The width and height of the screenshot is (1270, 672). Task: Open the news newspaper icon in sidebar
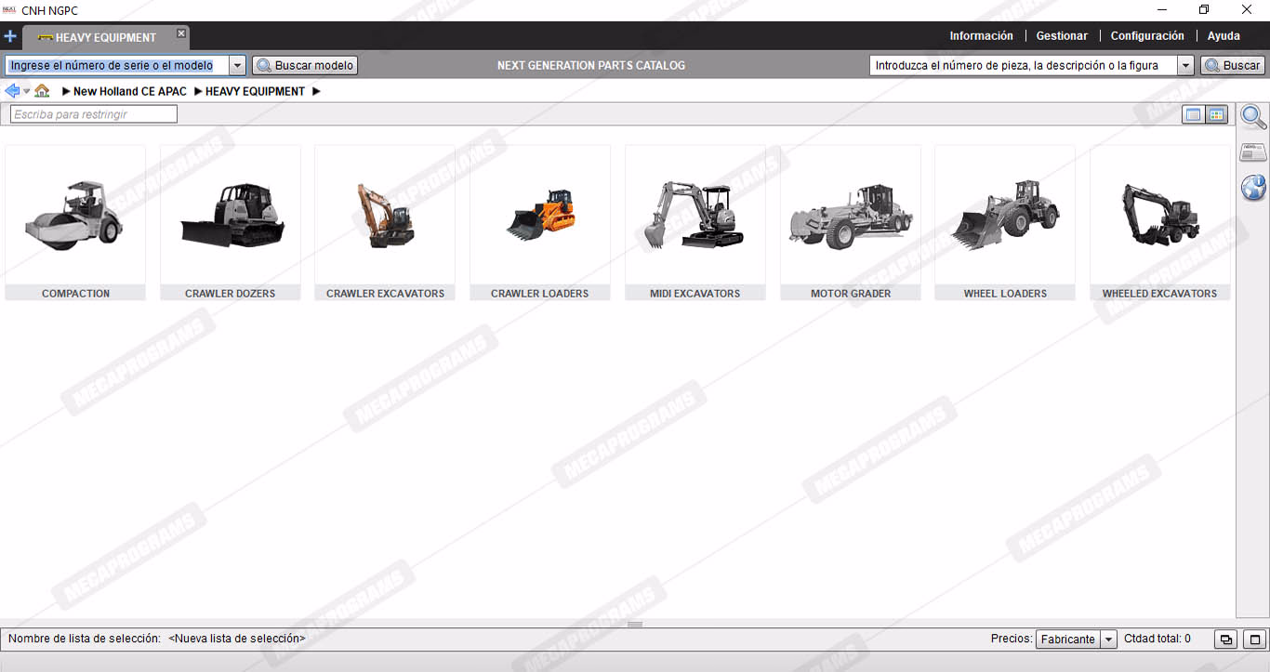pos(1253,152)
